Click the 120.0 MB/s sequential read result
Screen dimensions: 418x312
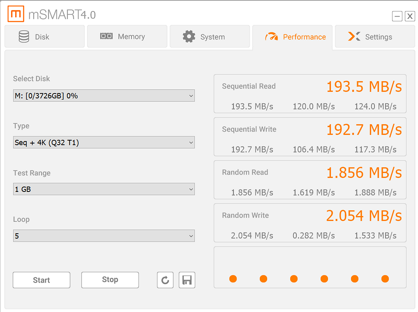click(314, 107)
